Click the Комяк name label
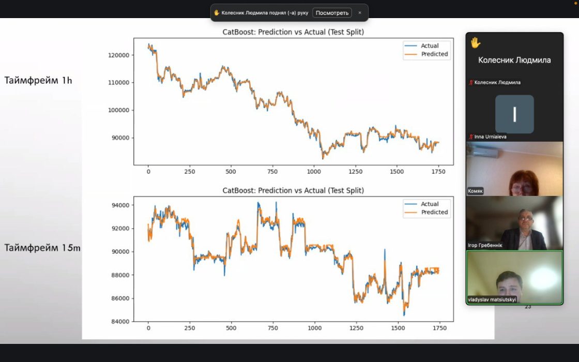579x362 pixels. coord(476,191)
